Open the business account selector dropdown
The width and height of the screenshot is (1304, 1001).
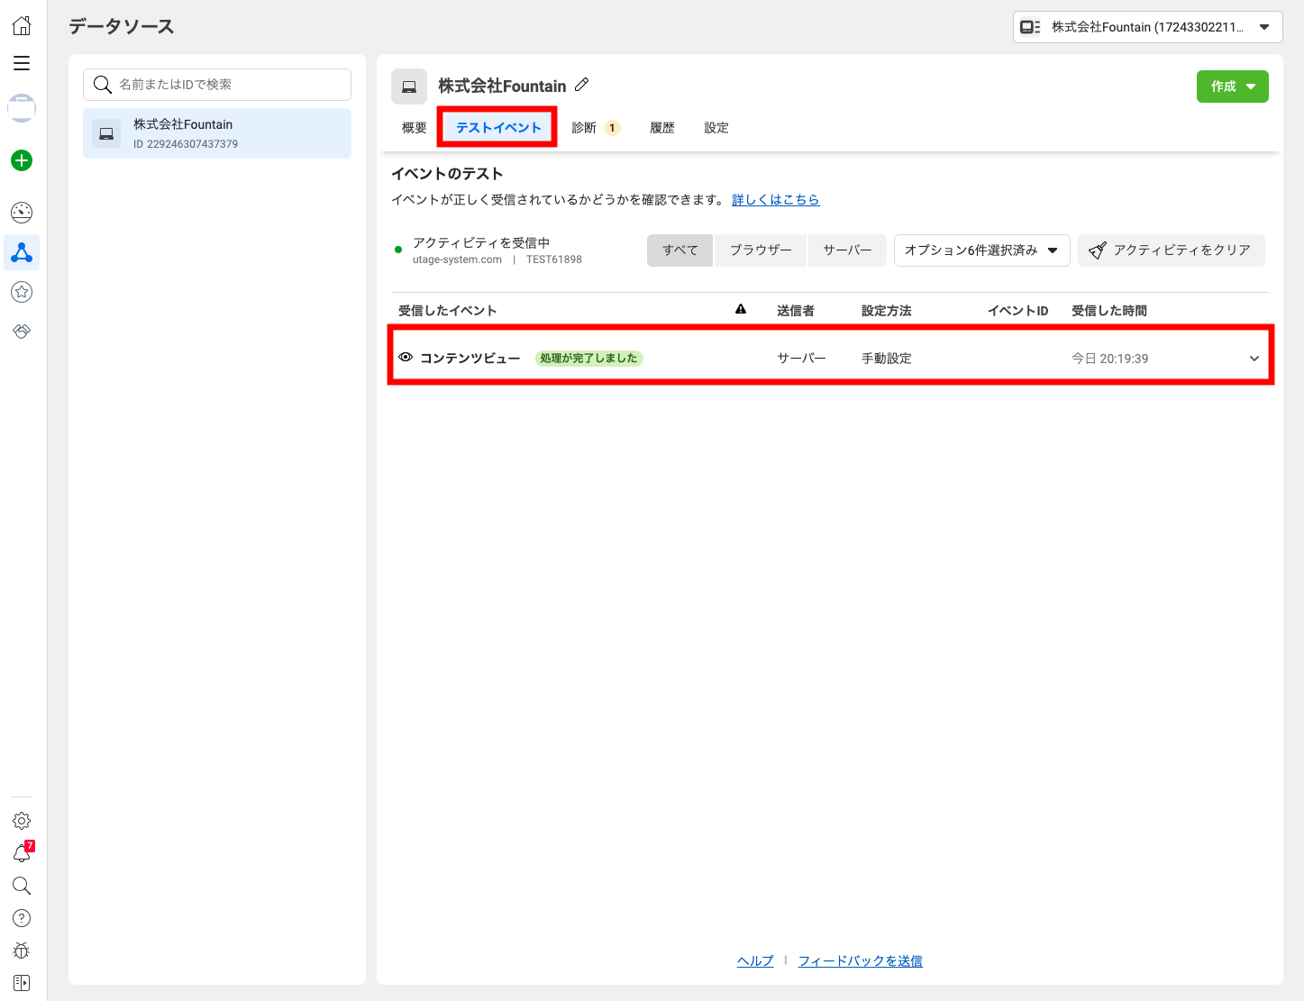pos(1147,27)
